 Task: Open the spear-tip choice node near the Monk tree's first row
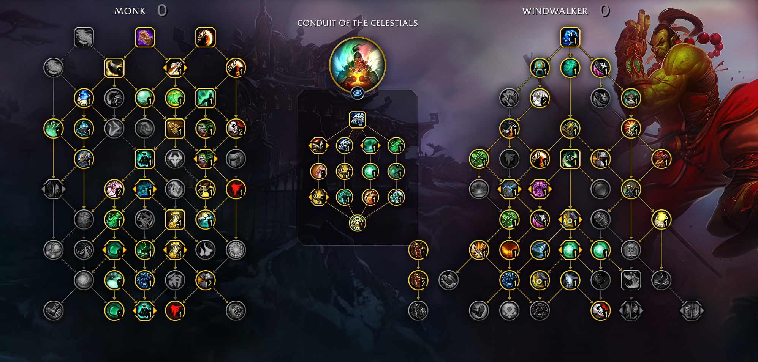(x=175, y=68)
